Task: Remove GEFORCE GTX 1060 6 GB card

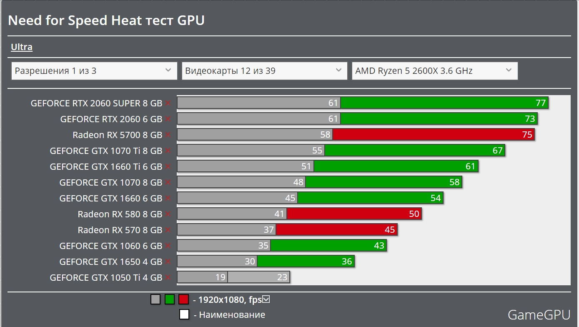Action: [168, 246]
